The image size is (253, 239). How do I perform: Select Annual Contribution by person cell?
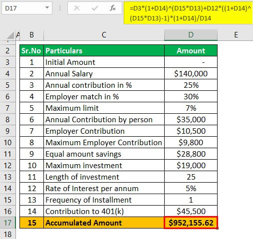pos(104,119)
